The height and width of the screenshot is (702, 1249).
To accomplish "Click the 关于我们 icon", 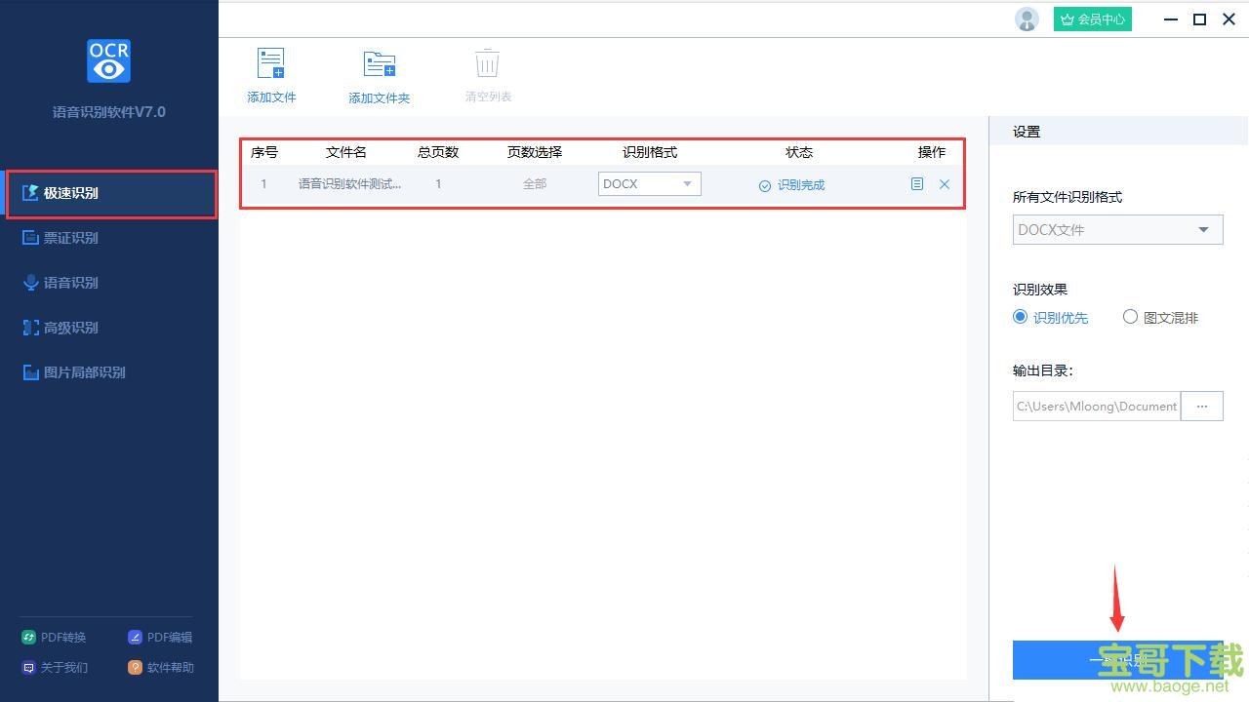I will tap(28, 668).
